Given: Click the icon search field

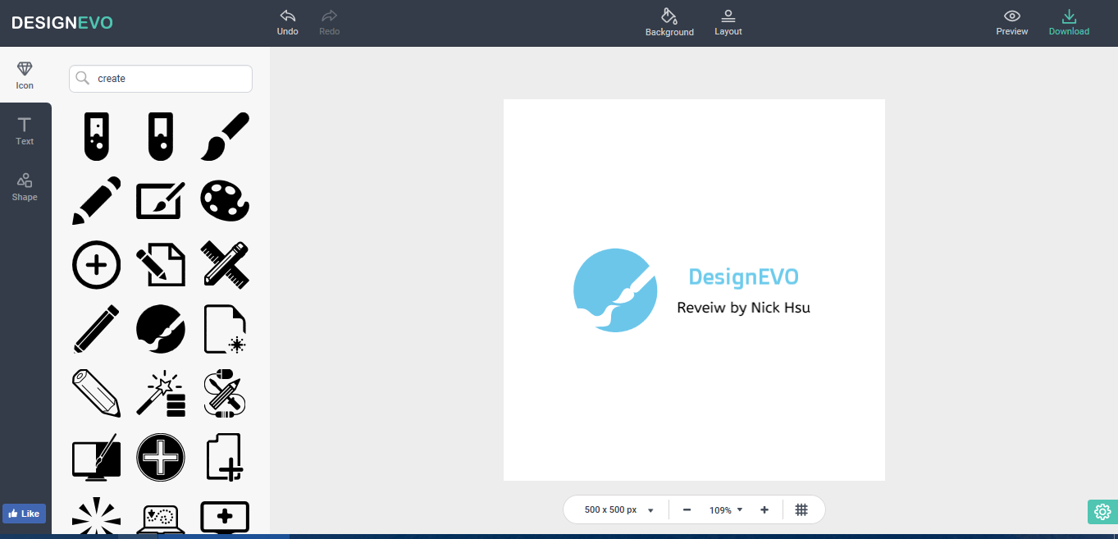Looking at the screenshot, I should [161, 79].
